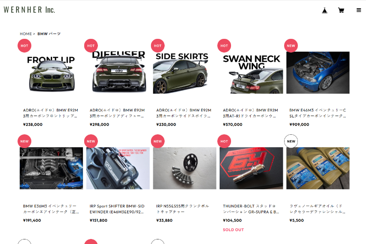Open the Front Lip product image
366x244 pixels.
[x=51, y=73]
